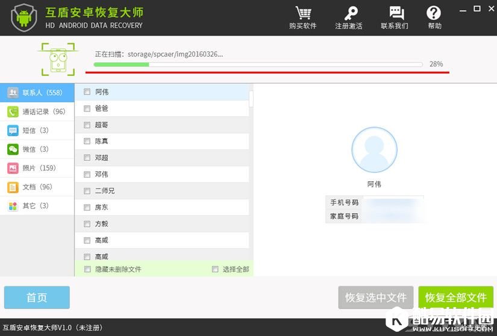Select contact name 邓伟 in list
This screenshot has height=336, width=497.
click(x=101, y=174)
